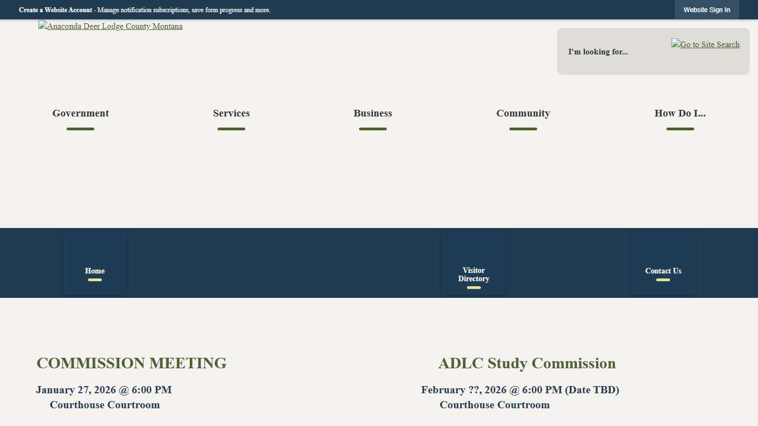The height and width of the screenshot is (426, 758).
Task: Open the Community menu item
Action: point(523,113)
